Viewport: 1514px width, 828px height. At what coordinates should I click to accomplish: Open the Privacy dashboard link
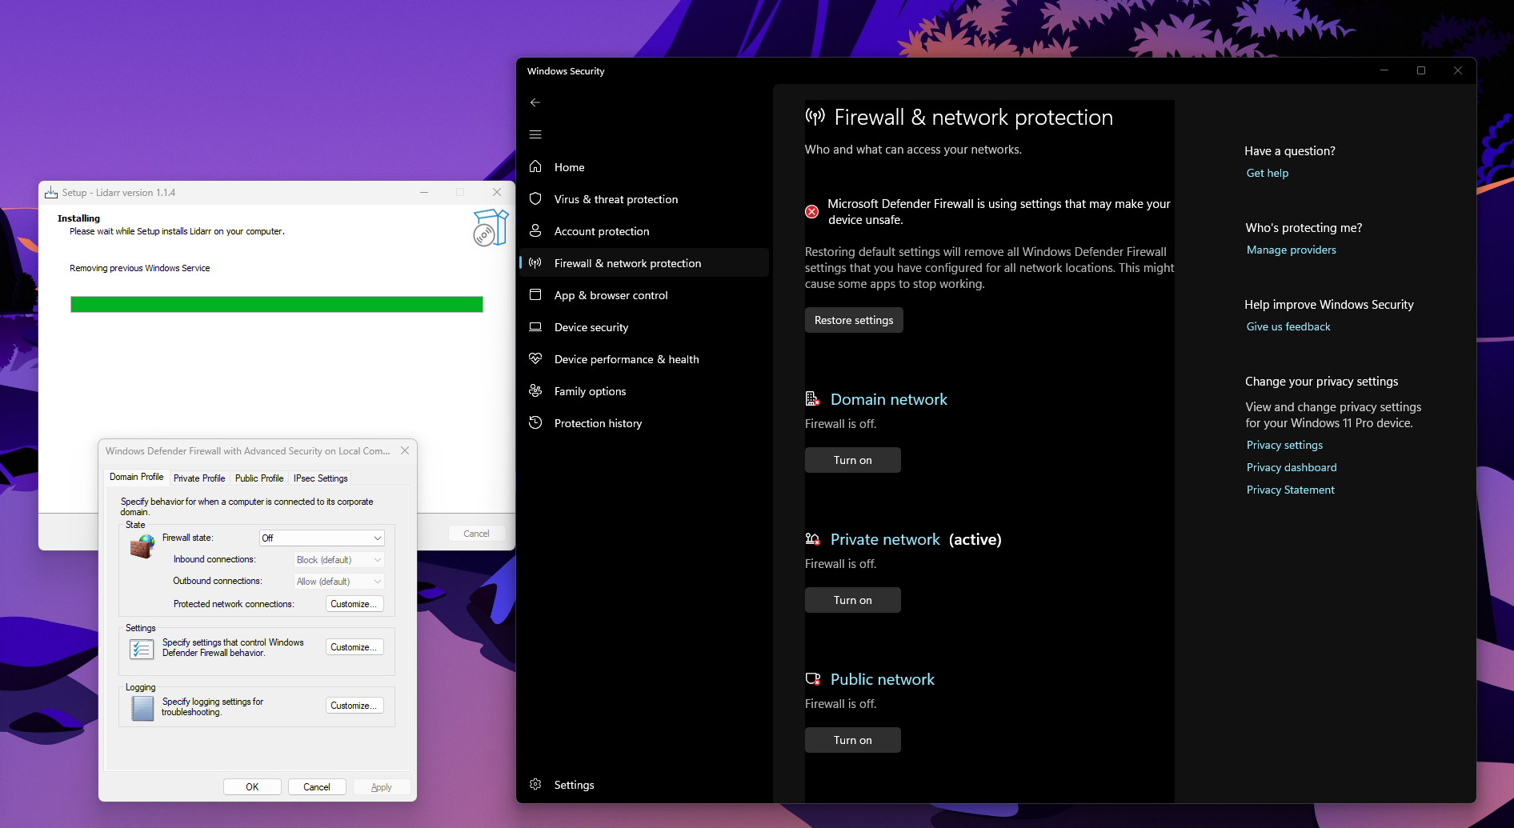point(1291,467)
